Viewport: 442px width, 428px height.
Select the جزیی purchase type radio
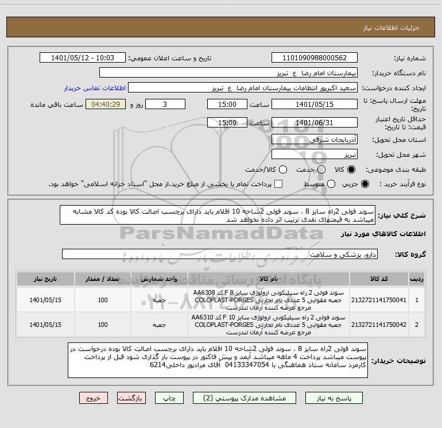pos(365,184)
